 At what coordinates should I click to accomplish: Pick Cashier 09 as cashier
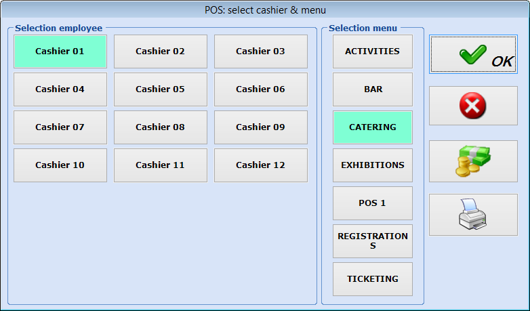pyautogui.click(x=261, y=127)
